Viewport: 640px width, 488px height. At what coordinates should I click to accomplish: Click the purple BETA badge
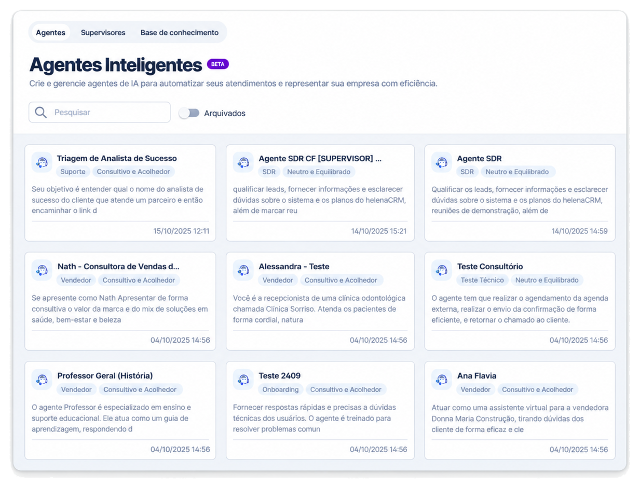tap(218, 64)
